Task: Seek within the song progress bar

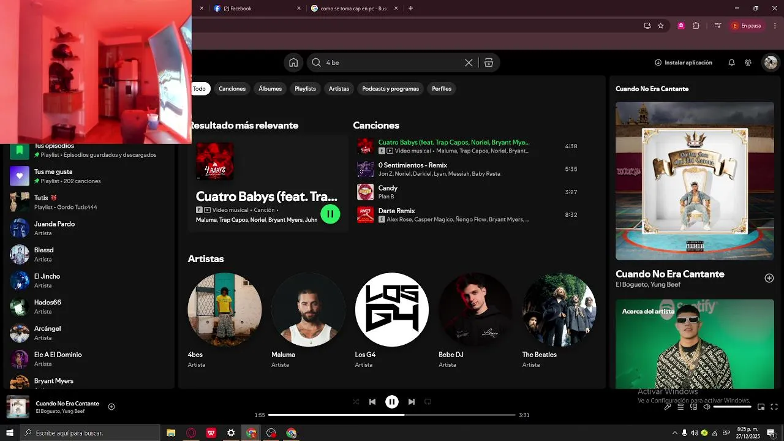Action: (x=392, y=415)
